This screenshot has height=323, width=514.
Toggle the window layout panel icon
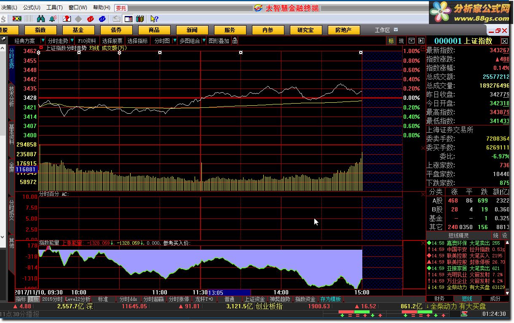click(128, 19)
